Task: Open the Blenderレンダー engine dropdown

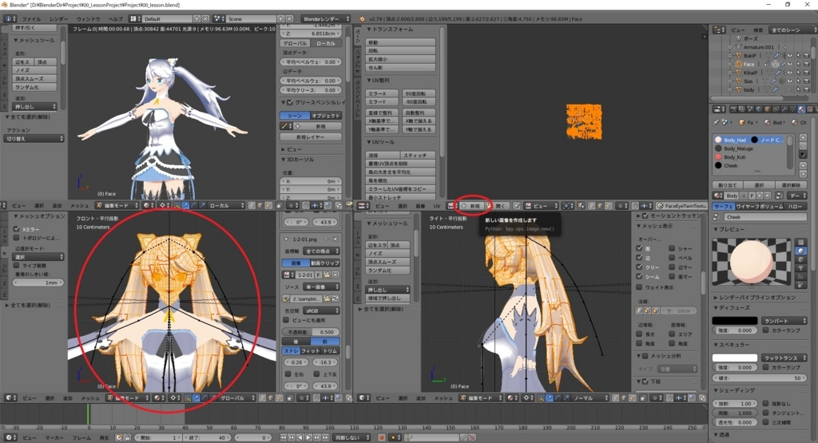Action: pos(326,19)
